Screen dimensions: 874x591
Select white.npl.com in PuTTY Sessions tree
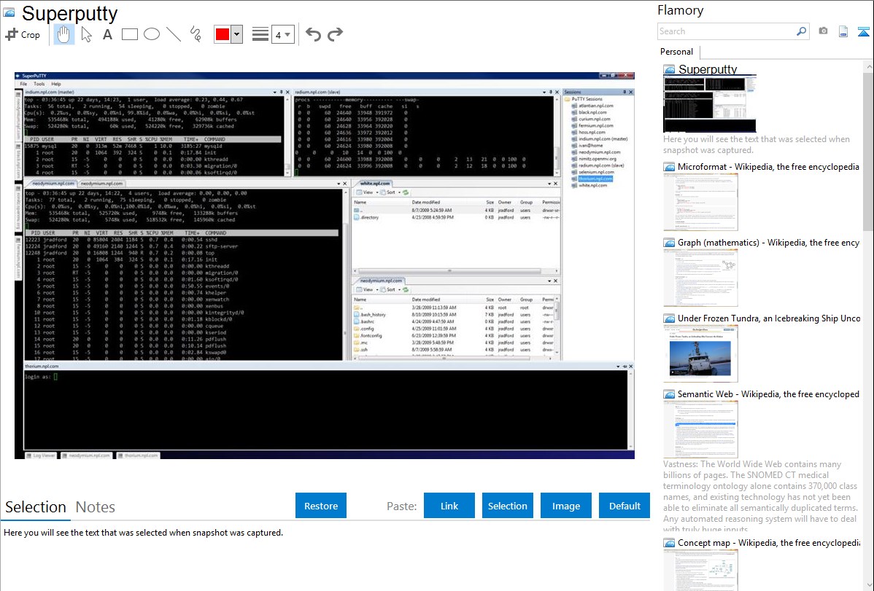pyautogui.click(x=592, y=186)
